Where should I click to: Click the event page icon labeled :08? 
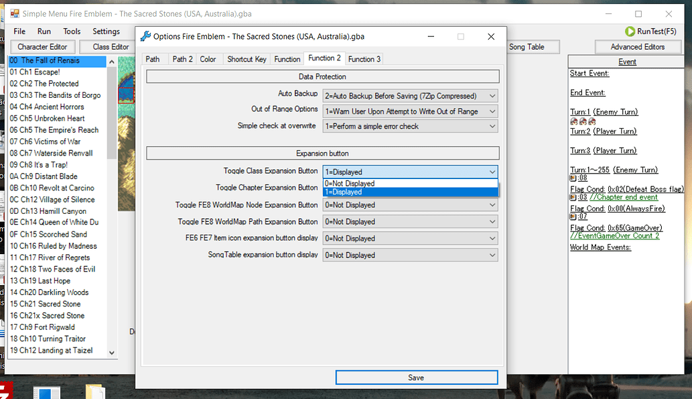(573, 177)
